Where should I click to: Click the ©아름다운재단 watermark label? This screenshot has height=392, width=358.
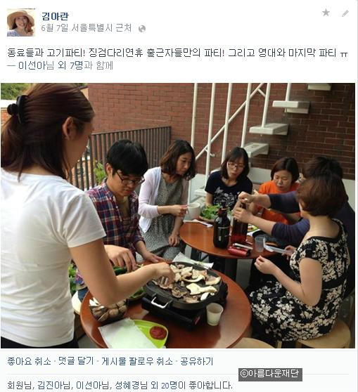[270, 374]
